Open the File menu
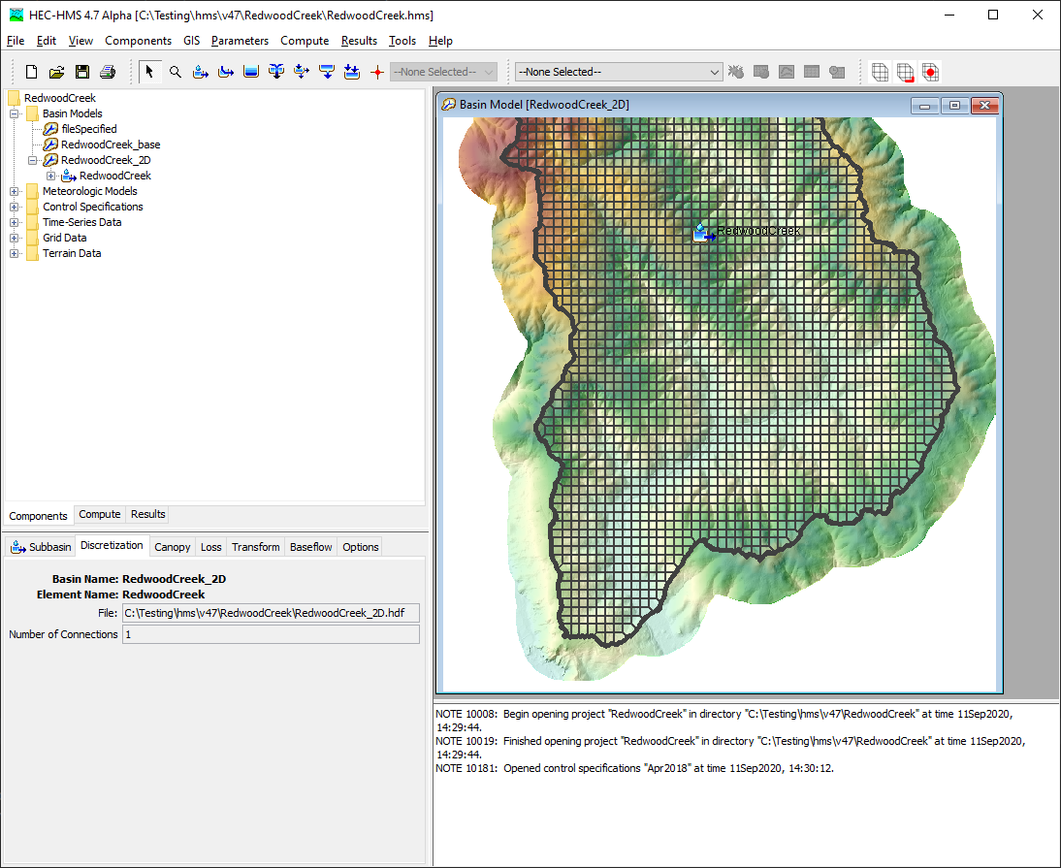 16,41
